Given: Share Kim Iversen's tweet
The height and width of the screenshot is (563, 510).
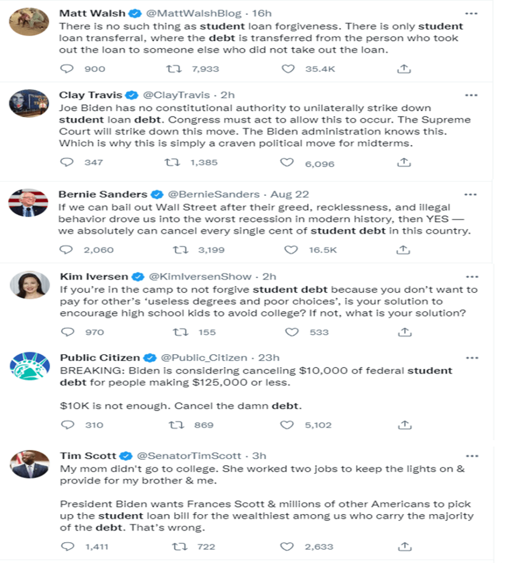Looking at the screenshot, I should [404, 332].
